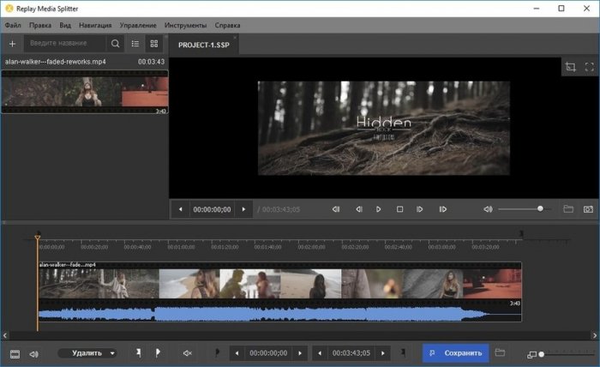The width and height of the screenshot is (600, 367).
Task: Switch media library to grid view
Action: (x=153, y=44)
